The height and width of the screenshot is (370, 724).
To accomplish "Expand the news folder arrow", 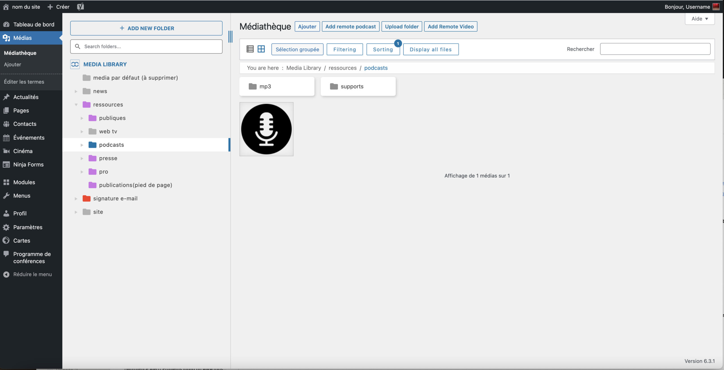I will pyautogui.click(x=76, y=91).
